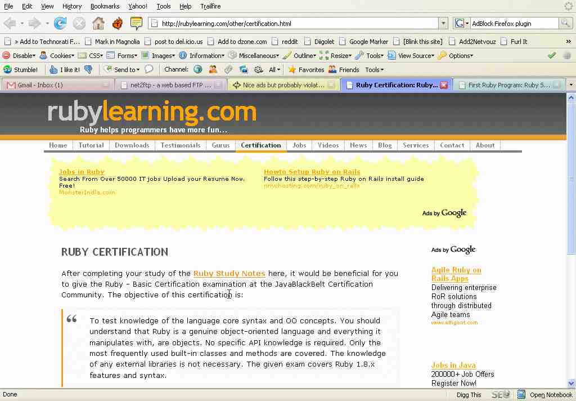The width and height of the screenshot is (576, 401).
Task: Click the search engine icon in search box
Action: [459, 24]
